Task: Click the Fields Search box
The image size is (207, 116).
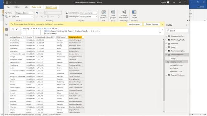Action: [177, 31]
